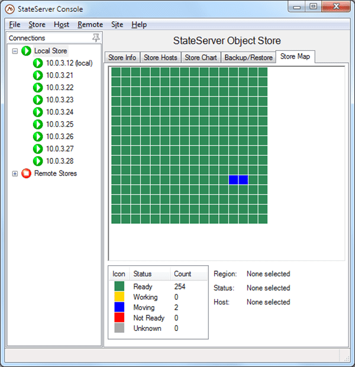Click the Connections panel header
This screenshot has width=355, height=367.
pyautogui.click(x=54, y=38)
